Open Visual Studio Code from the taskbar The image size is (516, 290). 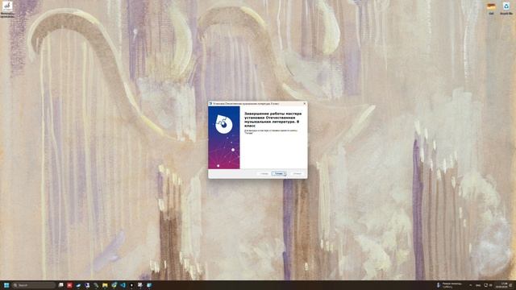(123, 285)
